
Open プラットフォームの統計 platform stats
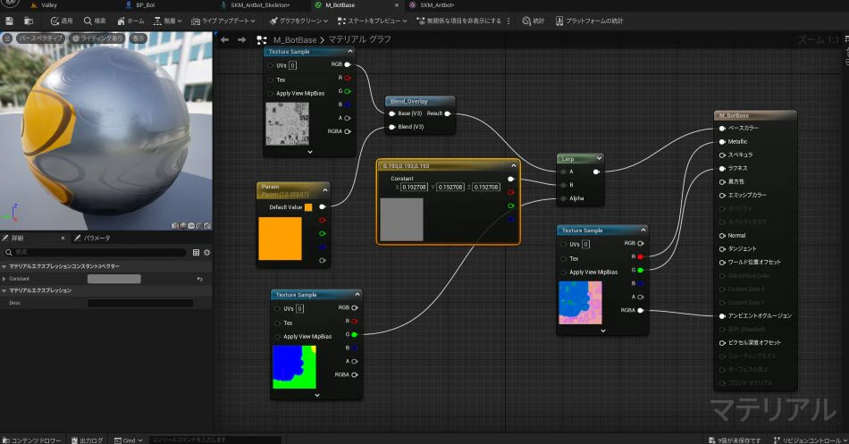[x=589, y=21]
